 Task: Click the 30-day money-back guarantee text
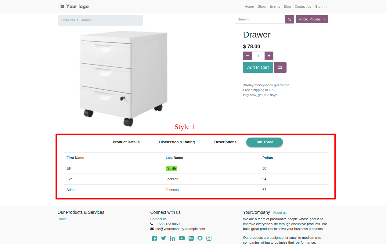pos(266,85)
